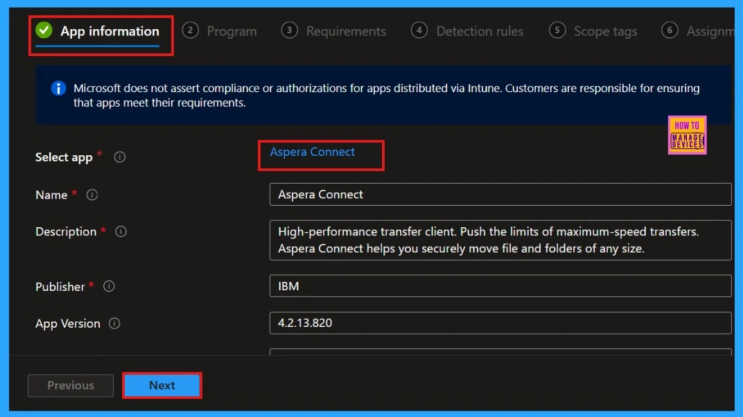Click into the Description text box
743x417 pixels.
coord(500,240)
